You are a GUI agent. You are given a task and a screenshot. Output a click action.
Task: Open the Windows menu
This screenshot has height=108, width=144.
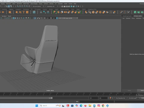[x=8, y=4]
